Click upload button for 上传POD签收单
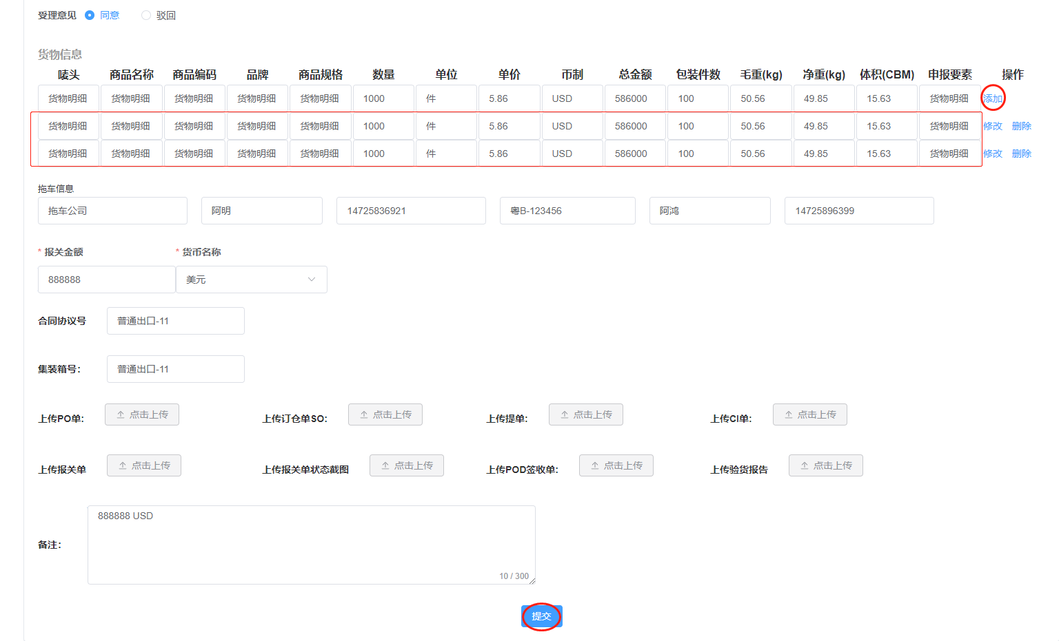This screenshot has height=641, width=1059. [616, 465]
